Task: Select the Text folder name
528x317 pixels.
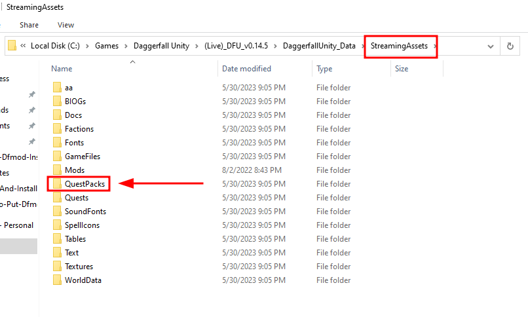Action: (x=71, y=253)
